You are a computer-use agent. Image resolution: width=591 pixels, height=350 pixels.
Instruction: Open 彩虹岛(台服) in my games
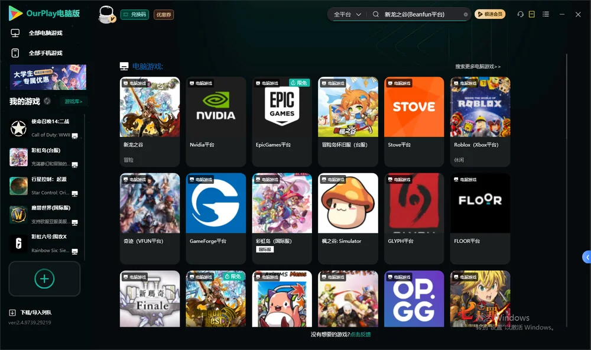pyautogui.click(x=44, y=157)
